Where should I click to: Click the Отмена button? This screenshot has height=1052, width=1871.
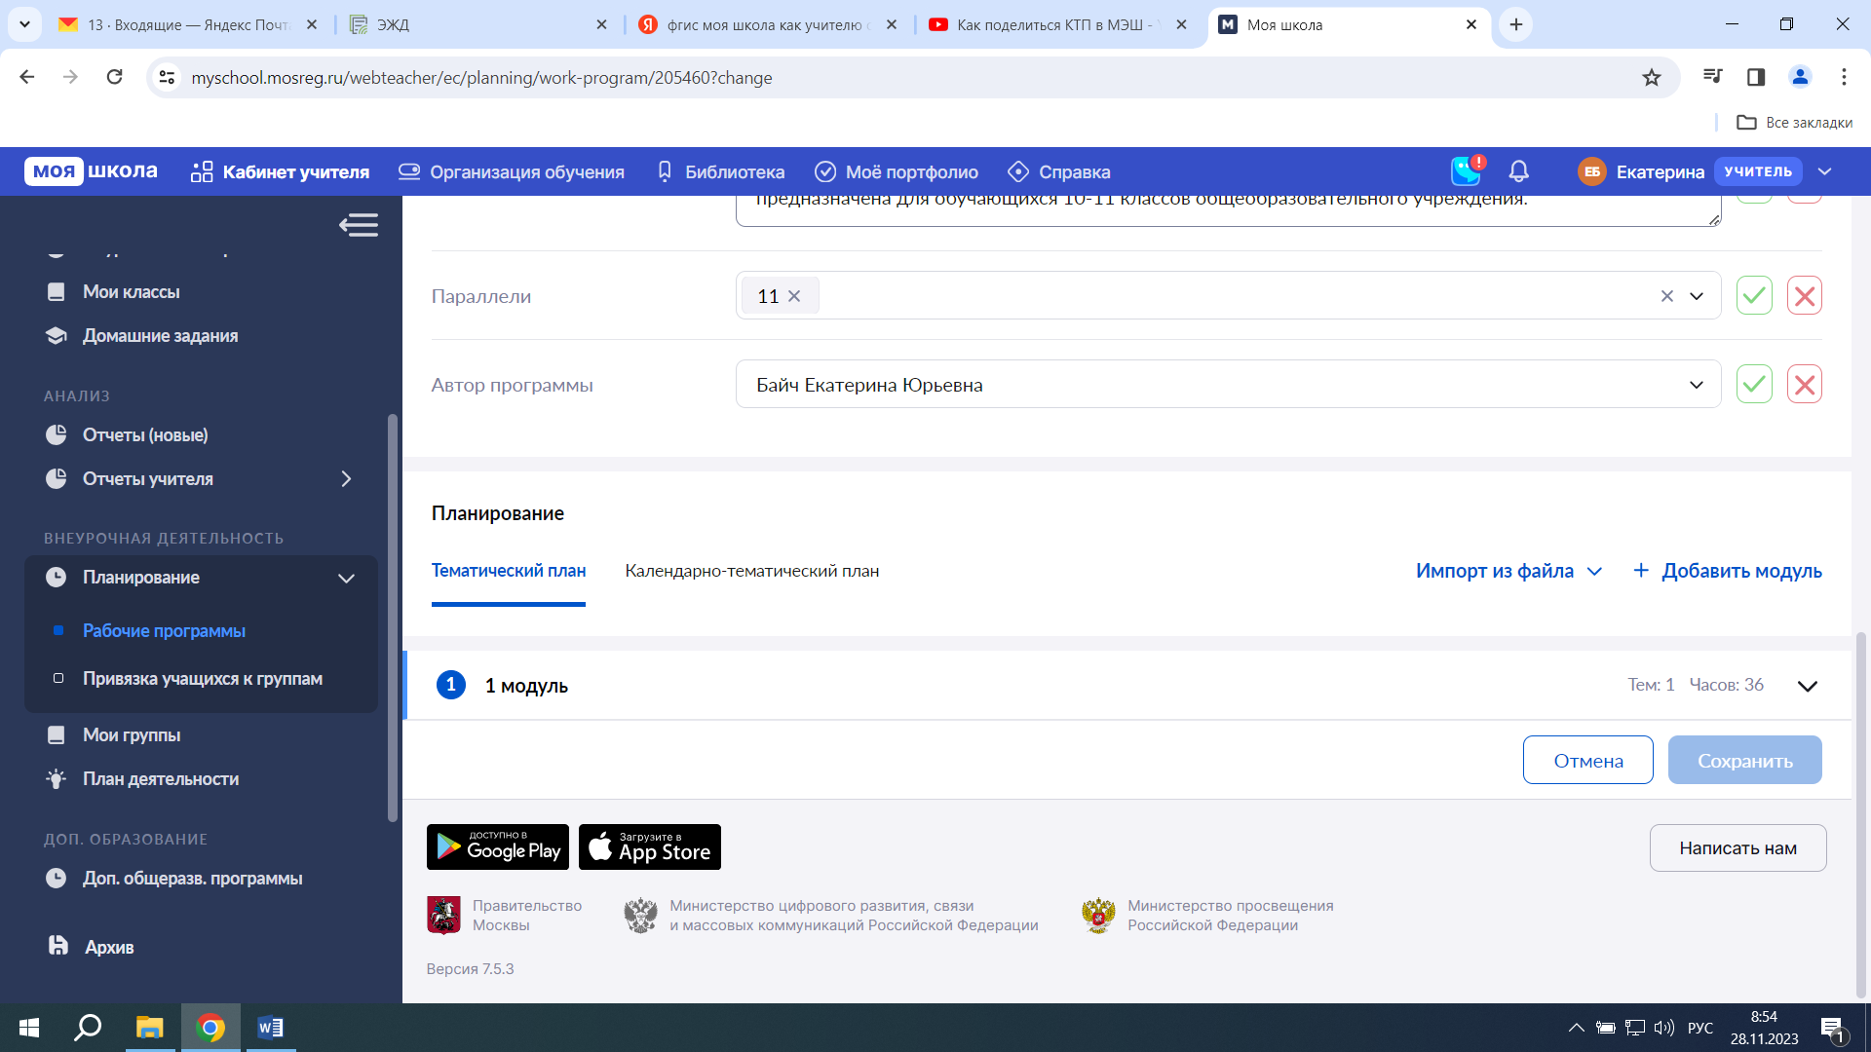[x=1587, y=760]
